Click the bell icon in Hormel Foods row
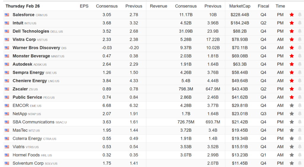 tap(300, 155)
